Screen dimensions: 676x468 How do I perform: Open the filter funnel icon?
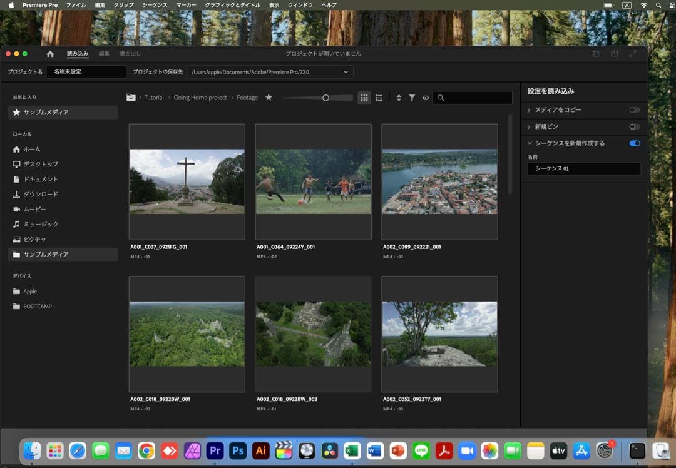click(x=412, y=98)
